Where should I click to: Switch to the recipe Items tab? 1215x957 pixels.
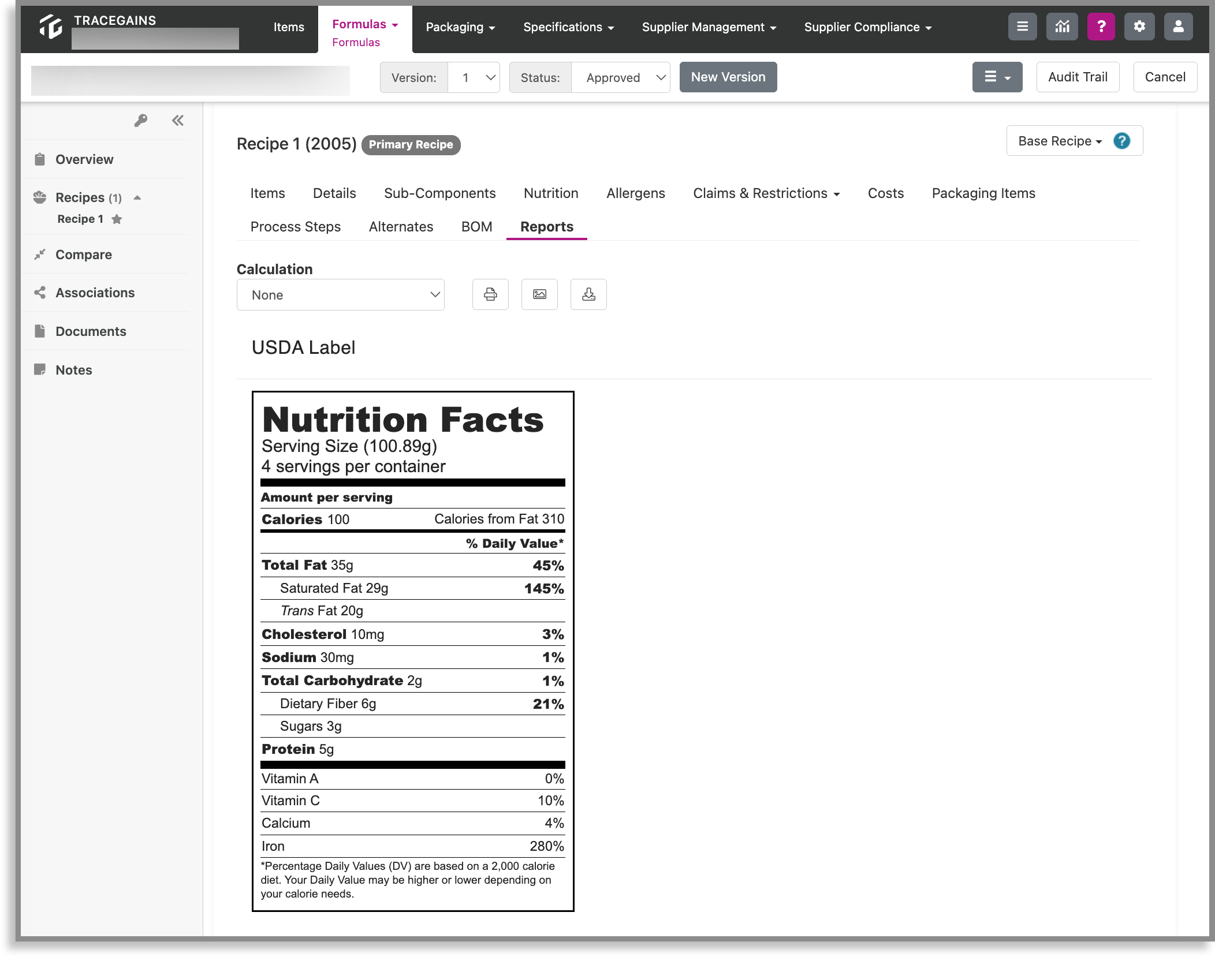[267, 193]
